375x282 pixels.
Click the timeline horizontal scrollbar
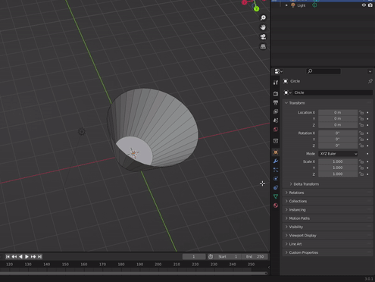point(133,274)
